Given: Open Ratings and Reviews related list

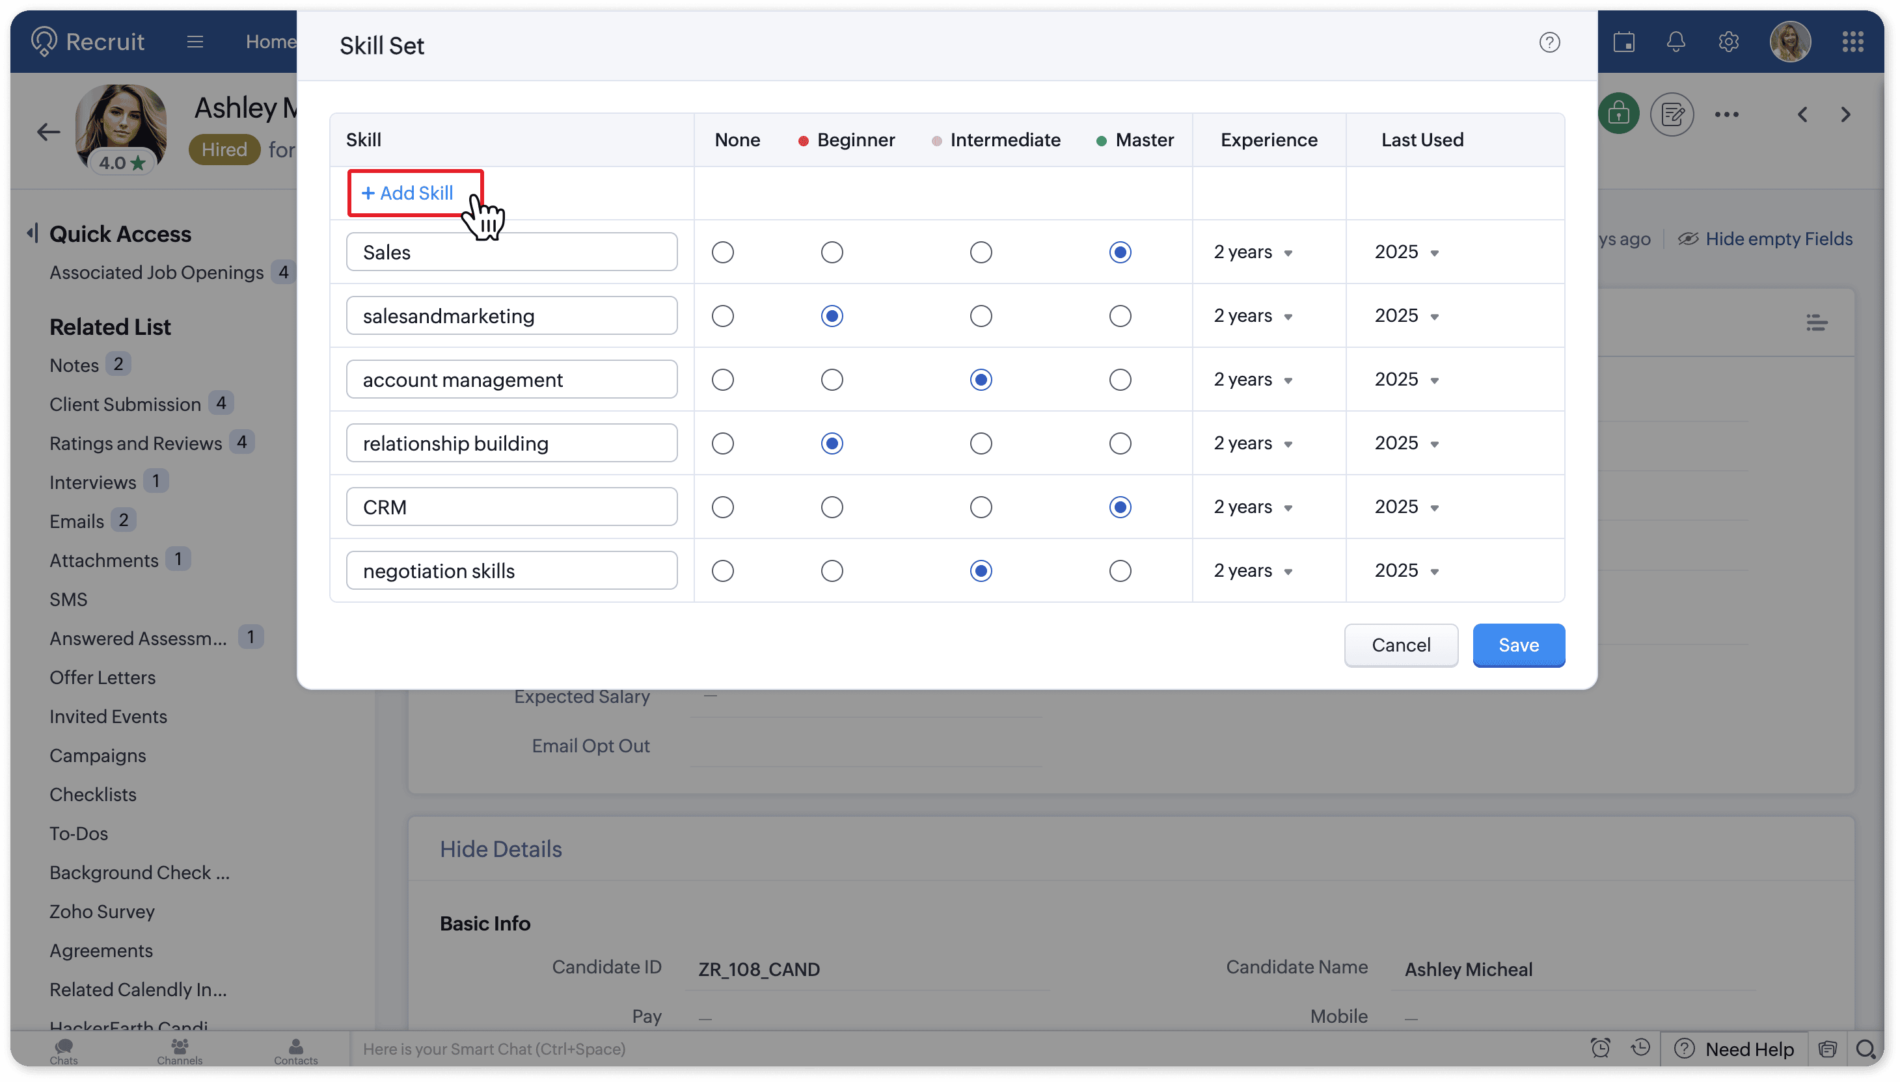Looking at the screenshot, I should [x=135, y=443].
